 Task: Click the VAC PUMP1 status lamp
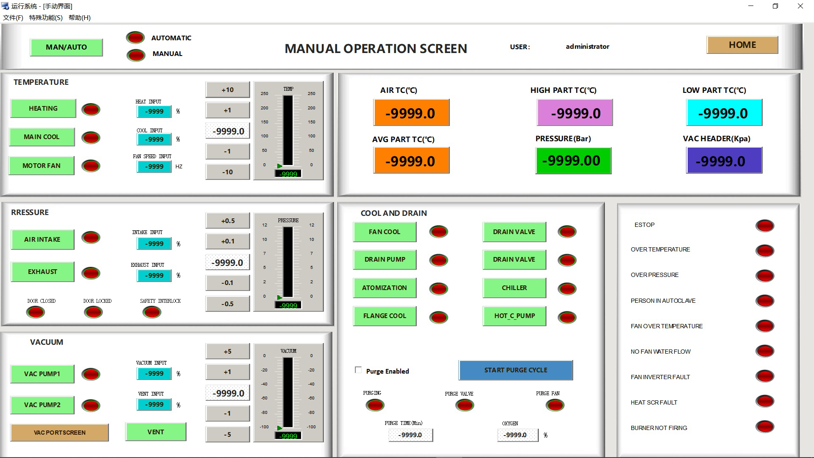coord(91,374)
